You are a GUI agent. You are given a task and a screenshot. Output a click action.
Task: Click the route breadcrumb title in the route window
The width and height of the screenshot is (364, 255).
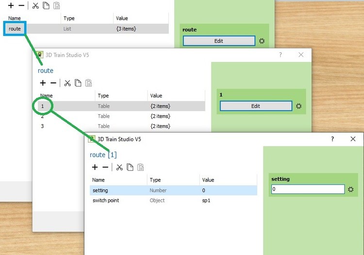point(46,70)
